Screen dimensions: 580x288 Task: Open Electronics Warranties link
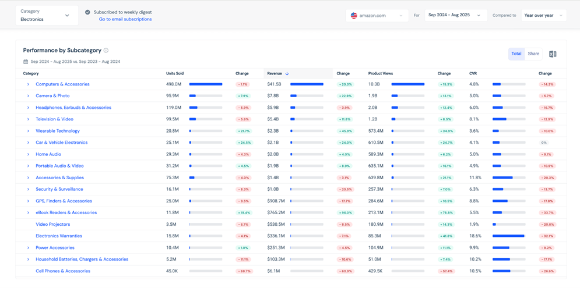(x=59, y=236)
